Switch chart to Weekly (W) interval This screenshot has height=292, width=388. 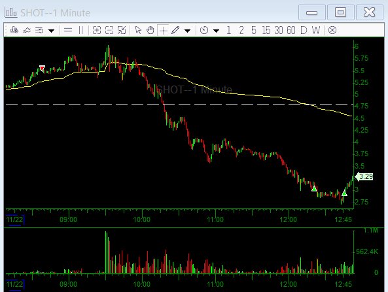(316, 30)
